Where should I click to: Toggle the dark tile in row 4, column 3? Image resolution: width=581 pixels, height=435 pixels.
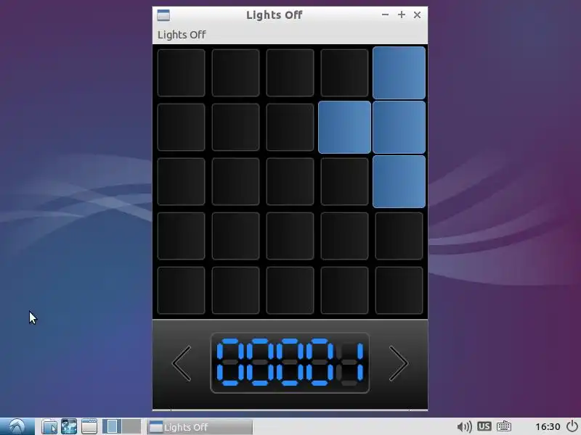[x=290, y=236]
